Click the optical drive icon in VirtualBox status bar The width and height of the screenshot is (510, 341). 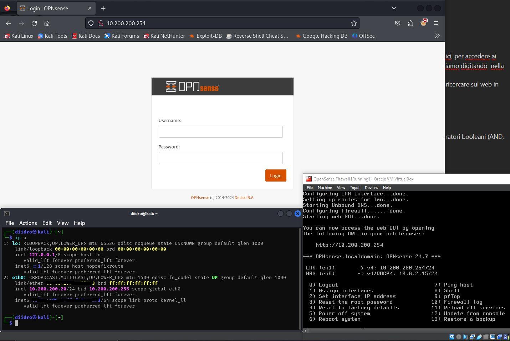pyautogui.click(x=459, y=337)
